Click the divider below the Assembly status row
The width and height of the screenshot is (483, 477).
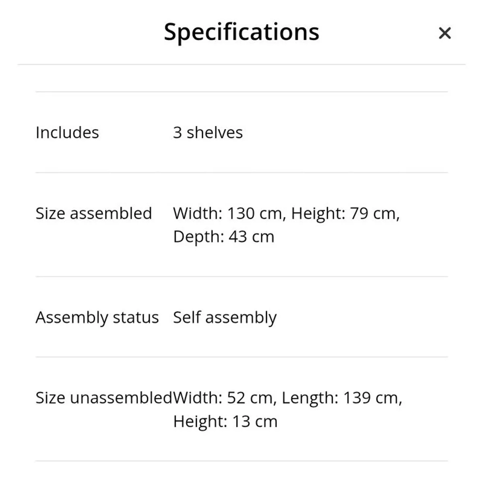[242, 357]
